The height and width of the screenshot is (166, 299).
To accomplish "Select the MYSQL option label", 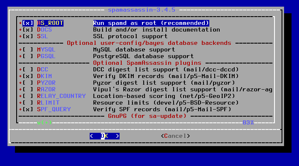I will (47, 49).
